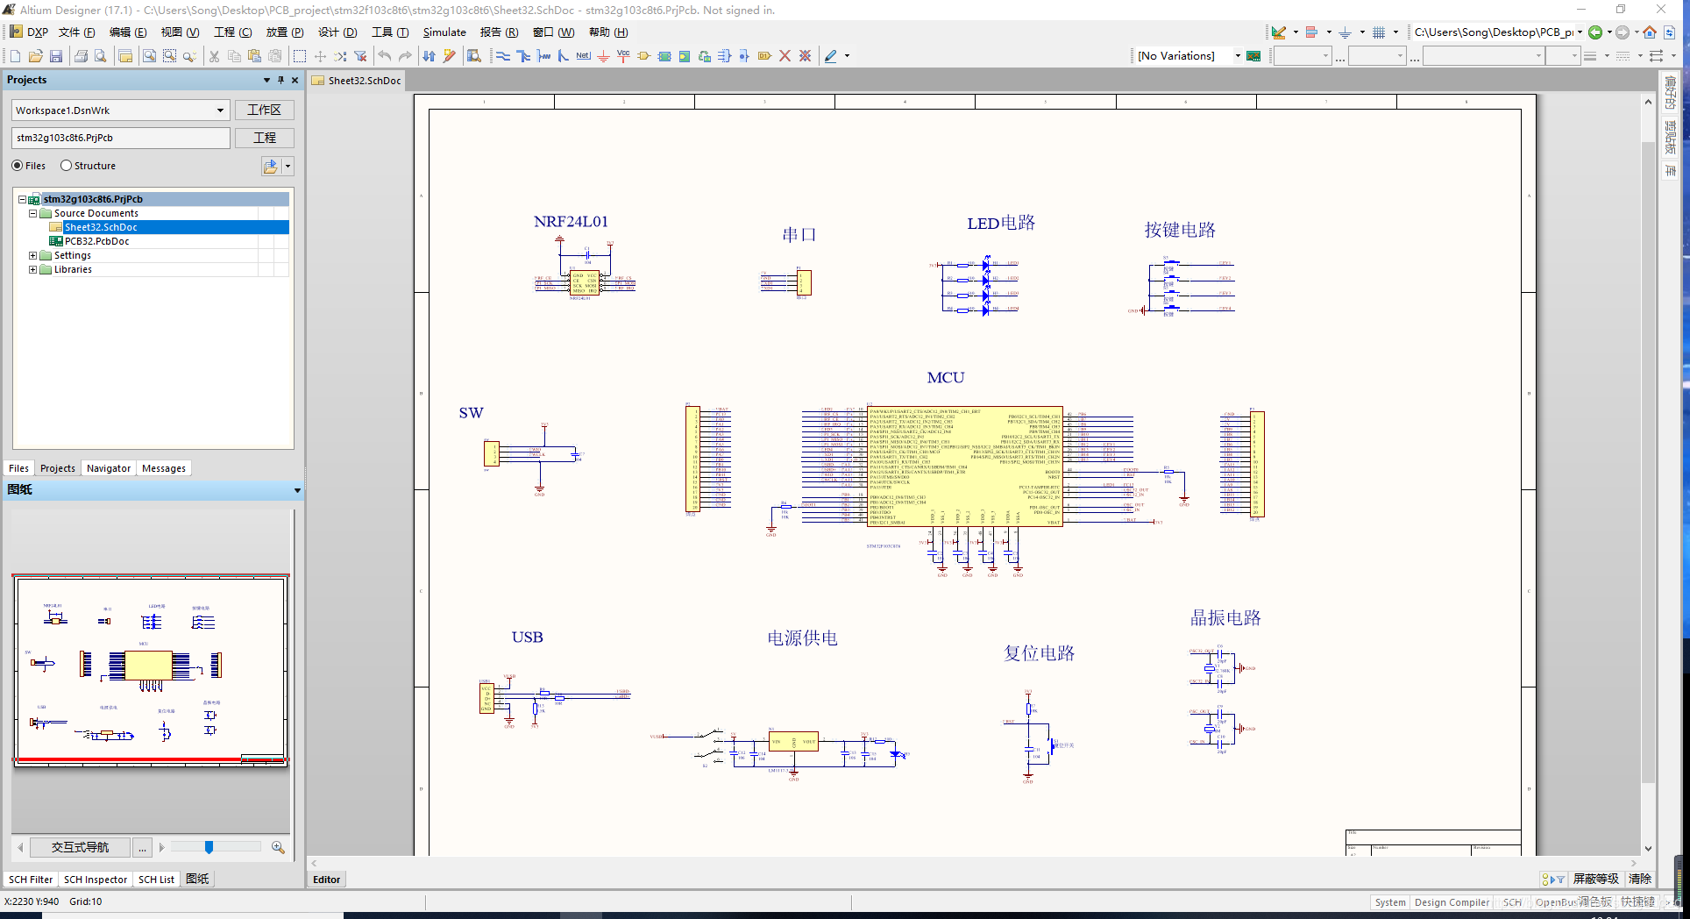
Task: Collapse the Source Documents folder
Action: pyautogui.click(x=33, y=213)
